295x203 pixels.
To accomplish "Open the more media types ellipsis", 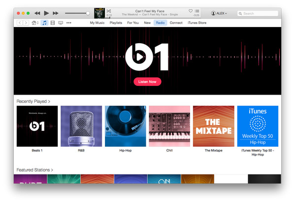I will pos(69,23).
